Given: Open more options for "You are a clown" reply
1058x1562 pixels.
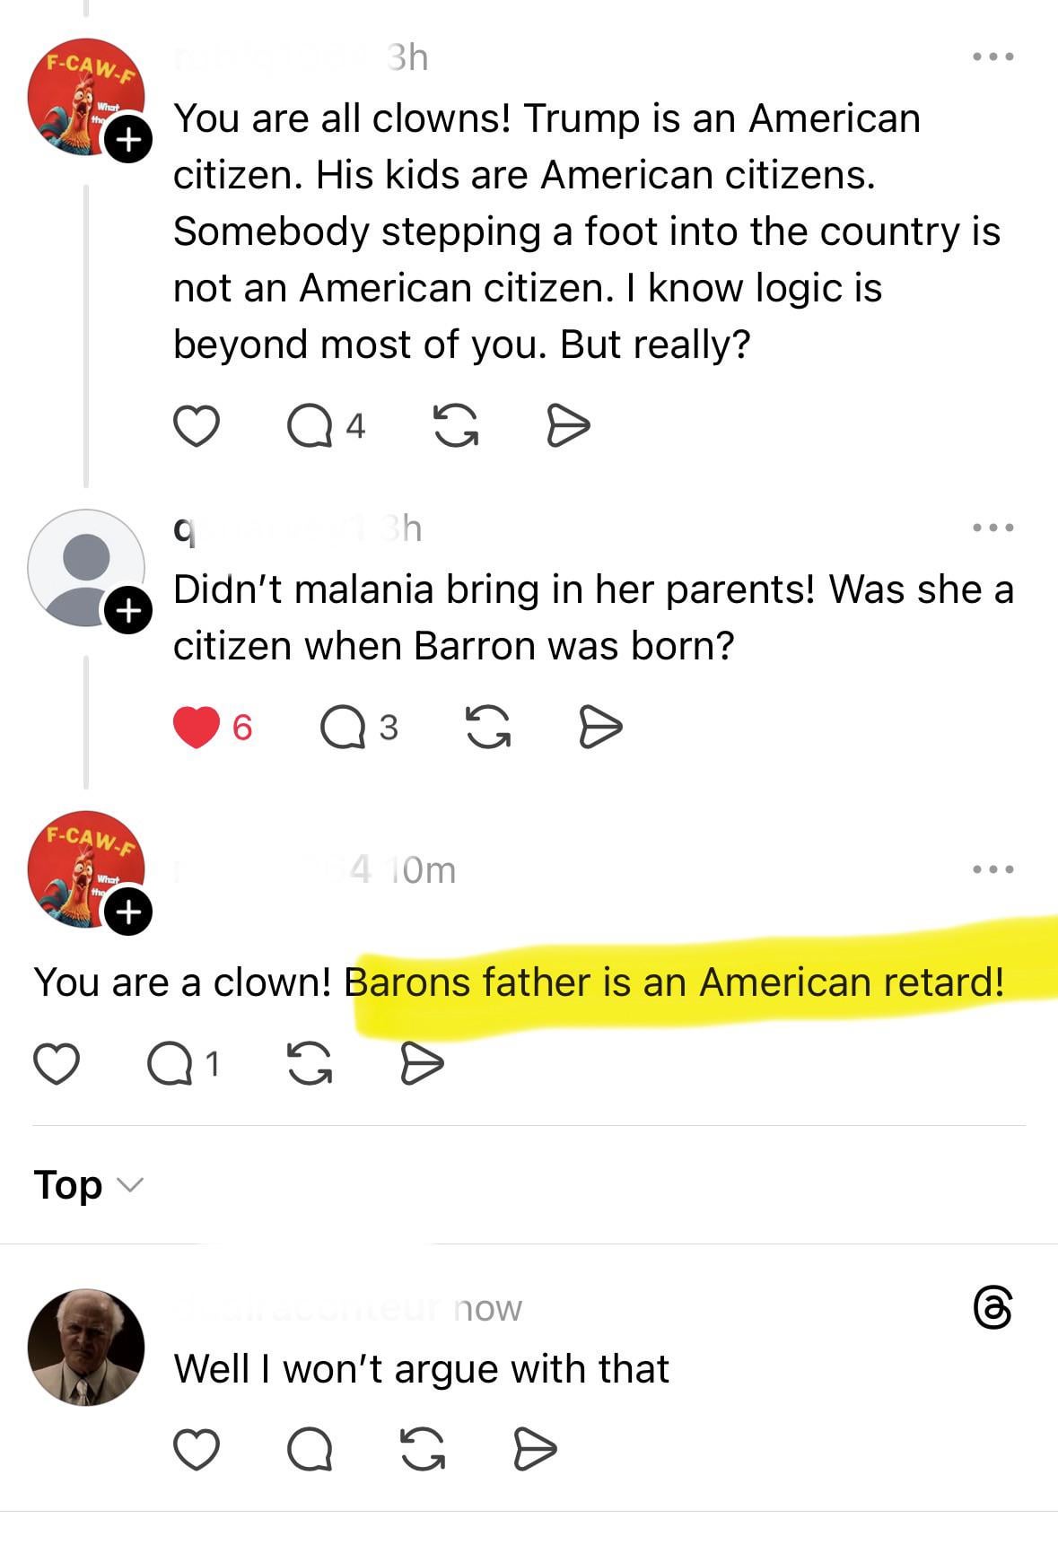Looking at the screenshot, I should tap(992, 869).
